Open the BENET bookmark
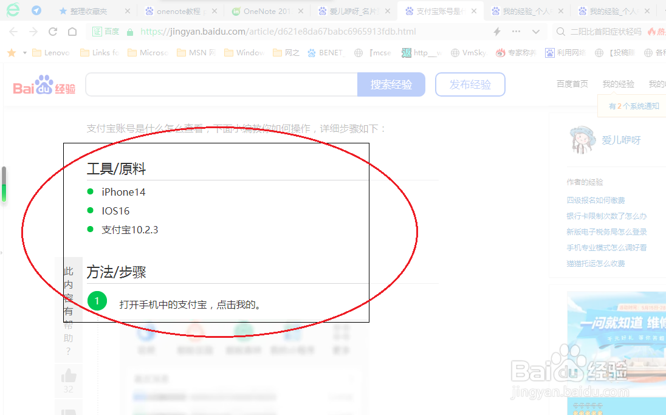The height and width of the screenshot is (415, 666). (x=325, y=53)
